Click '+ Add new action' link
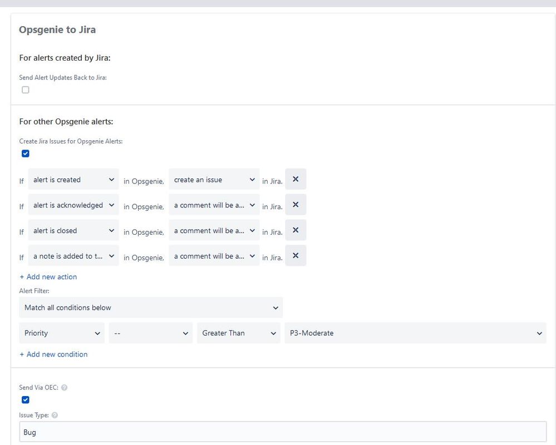556x445 pixels. point(48,276)
